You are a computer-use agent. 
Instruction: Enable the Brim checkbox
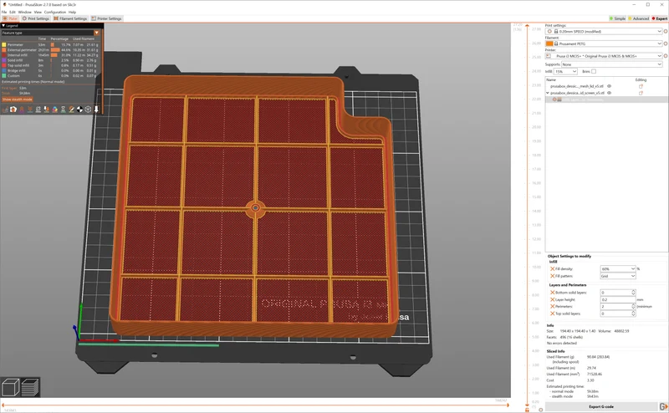pyautogui.click(x=594, y=71)
